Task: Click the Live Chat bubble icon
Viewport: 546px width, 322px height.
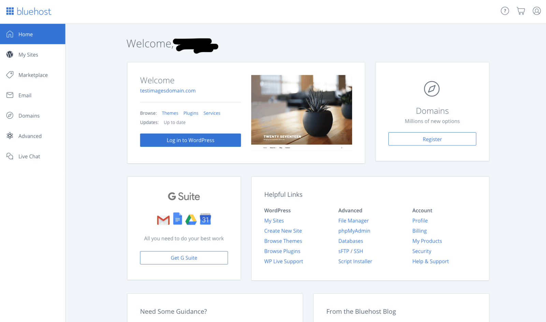Action: click(x=10, y=156)
